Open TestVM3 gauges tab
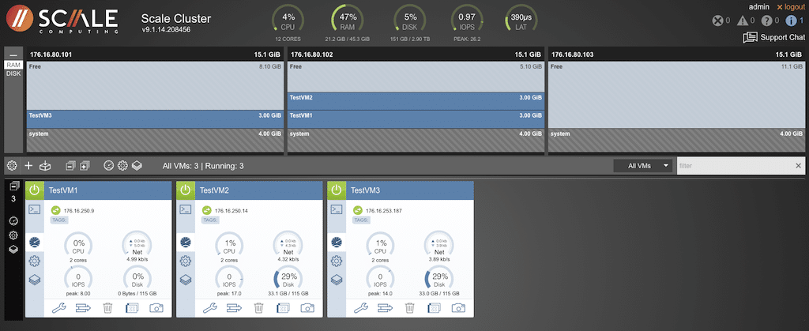This screenshot has width=809, height=331. [337, 242]
